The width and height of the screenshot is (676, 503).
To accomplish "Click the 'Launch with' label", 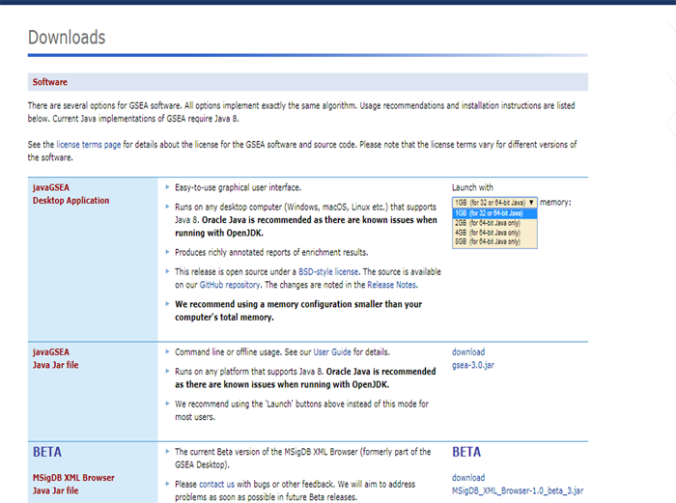I will [x=472, y=187].
